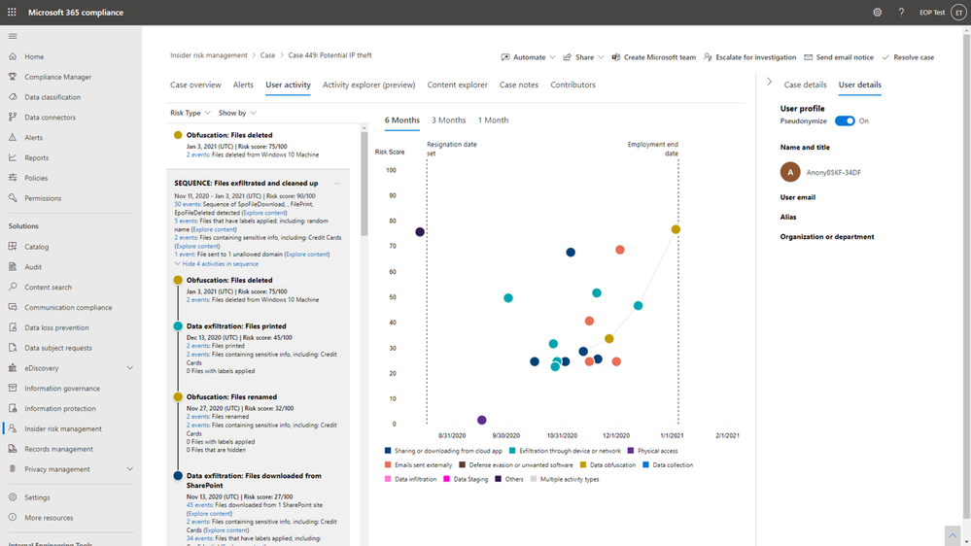Click yellow dot at employment end date
The image size is (971, 546).
pos(676,229)
